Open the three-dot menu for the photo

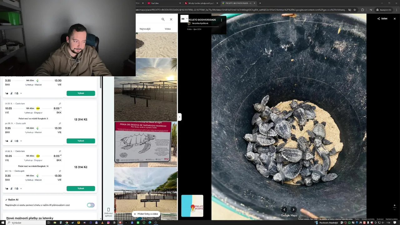click(221, 20)
